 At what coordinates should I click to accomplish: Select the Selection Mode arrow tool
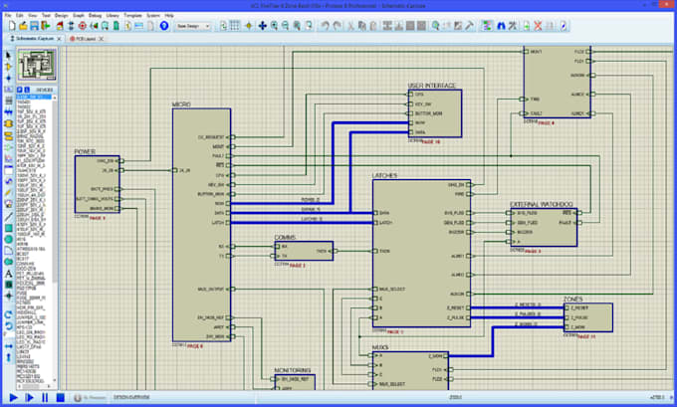8,56
